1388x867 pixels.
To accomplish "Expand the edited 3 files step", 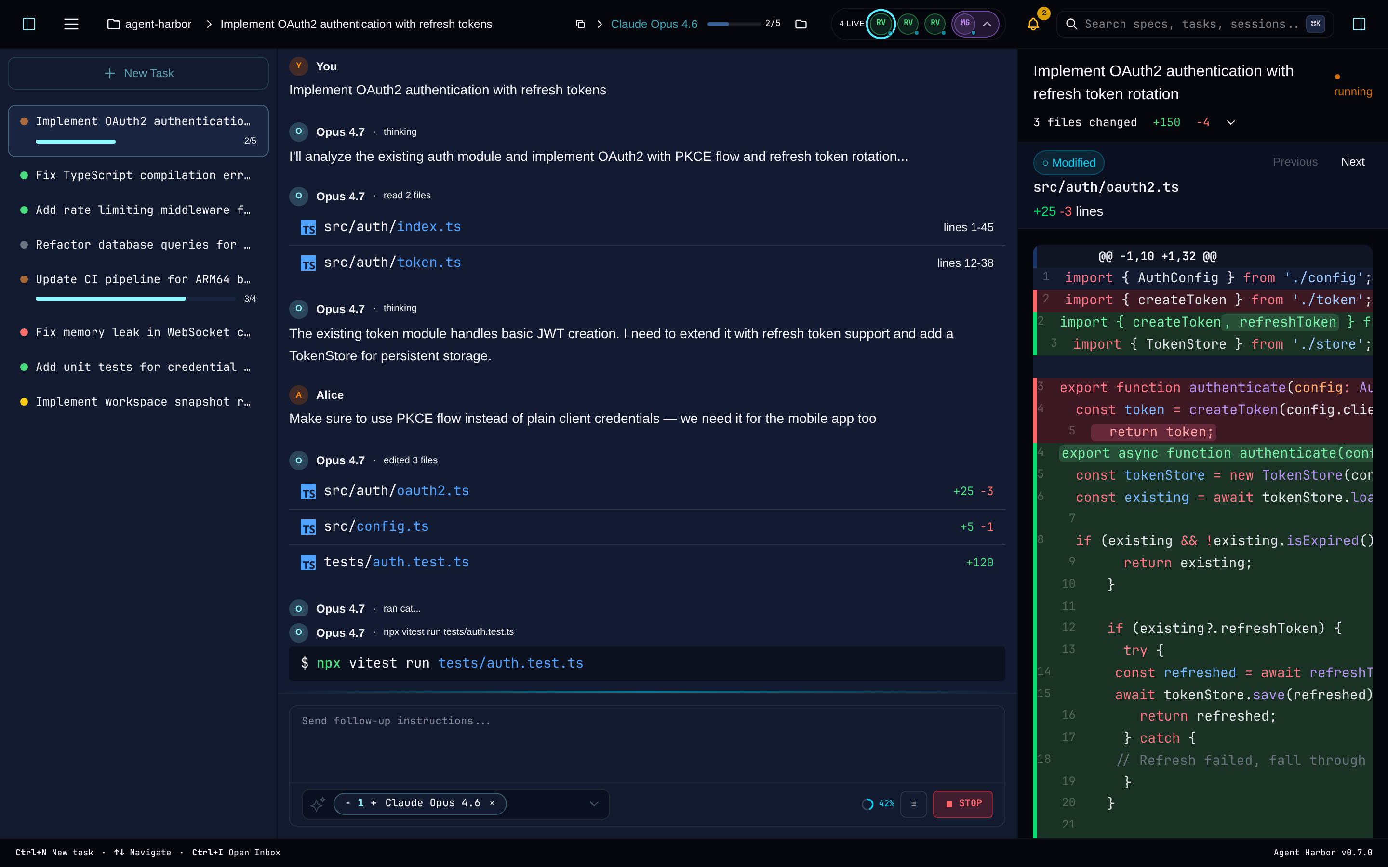I will pos(410,460).
